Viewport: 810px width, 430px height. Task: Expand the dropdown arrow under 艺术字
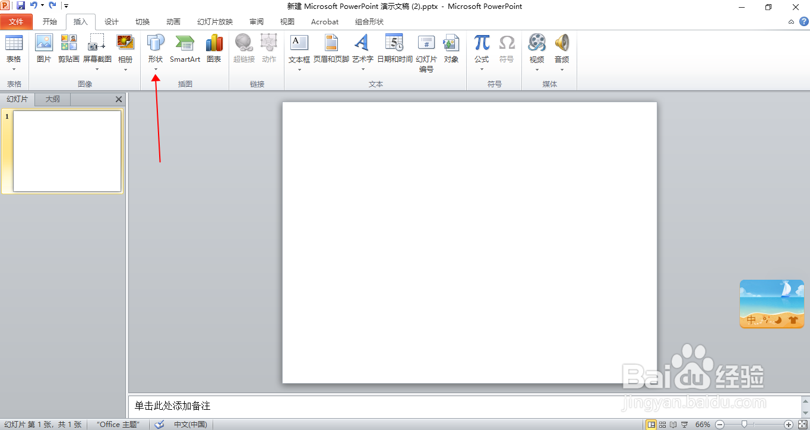tap(362, 69)
